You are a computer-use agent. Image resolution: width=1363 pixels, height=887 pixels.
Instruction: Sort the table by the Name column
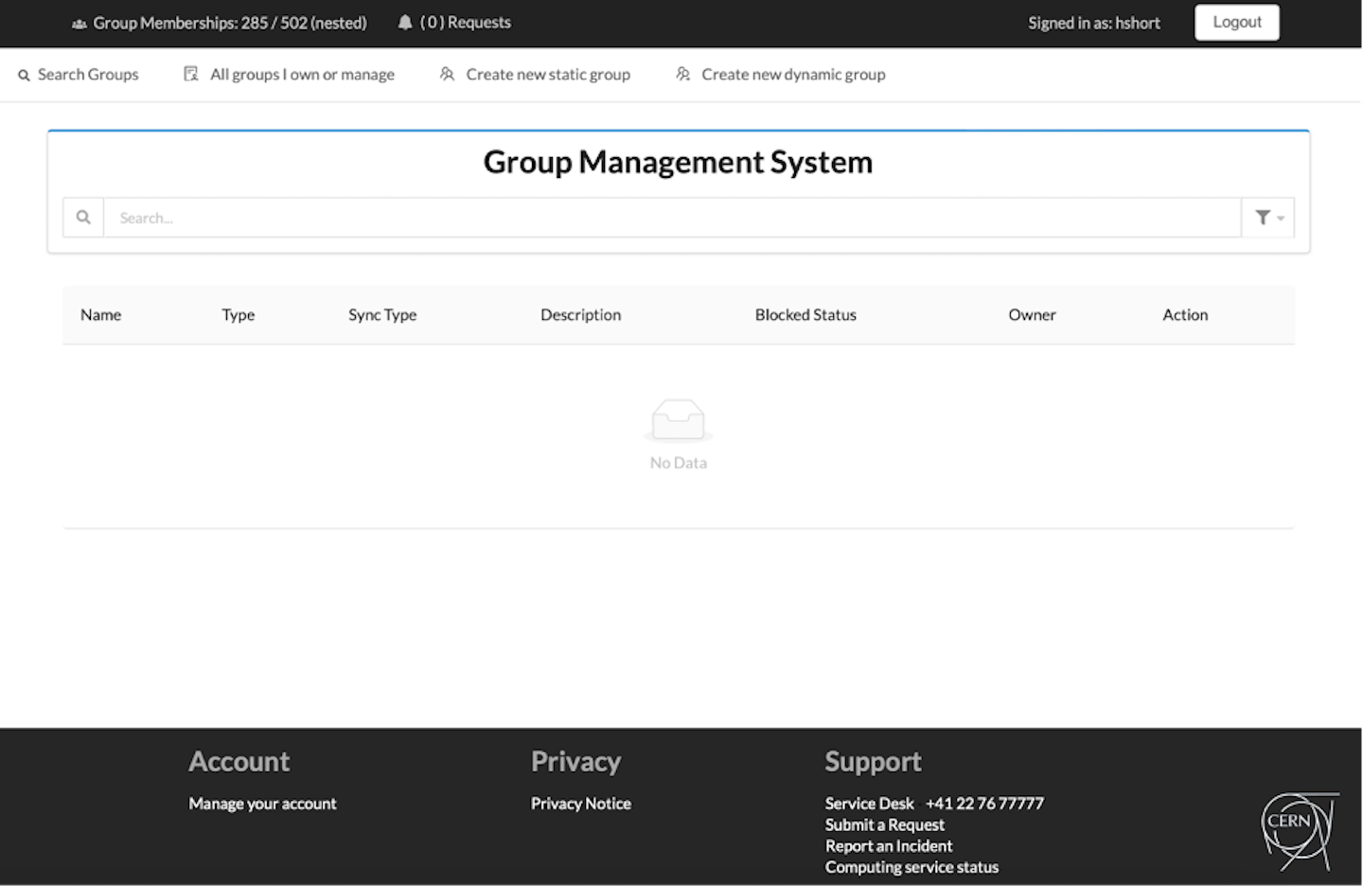(x=100, y=314)
